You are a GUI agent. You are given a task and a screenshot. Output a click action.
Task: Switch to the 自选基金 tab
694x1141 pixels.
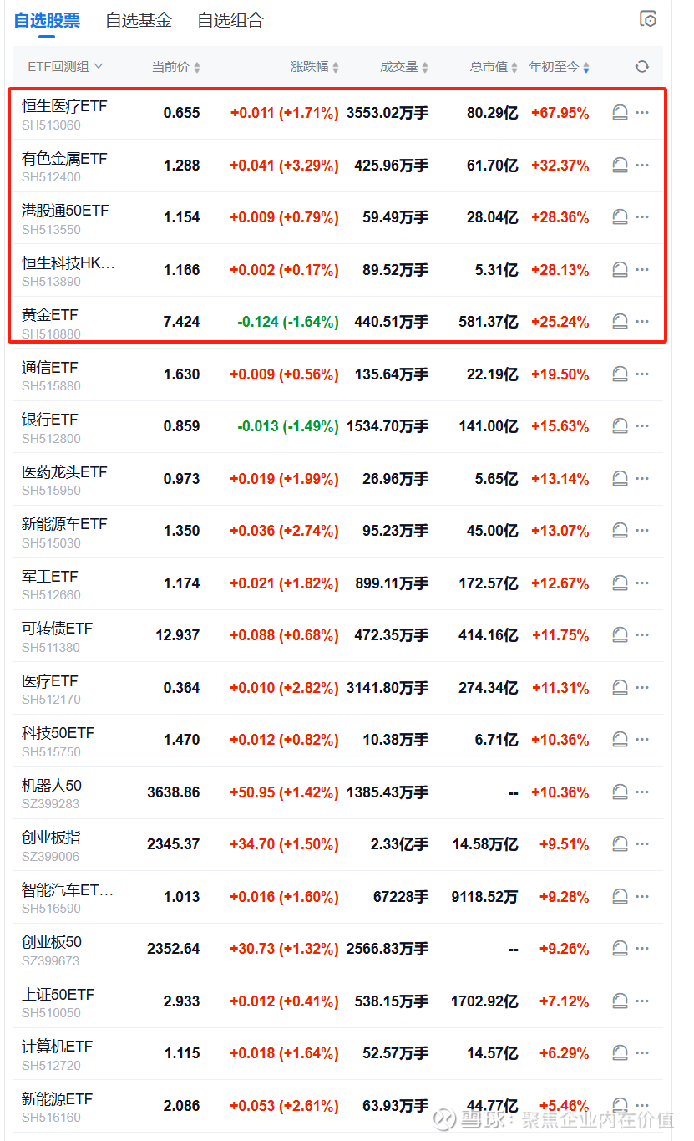(139, 20)
